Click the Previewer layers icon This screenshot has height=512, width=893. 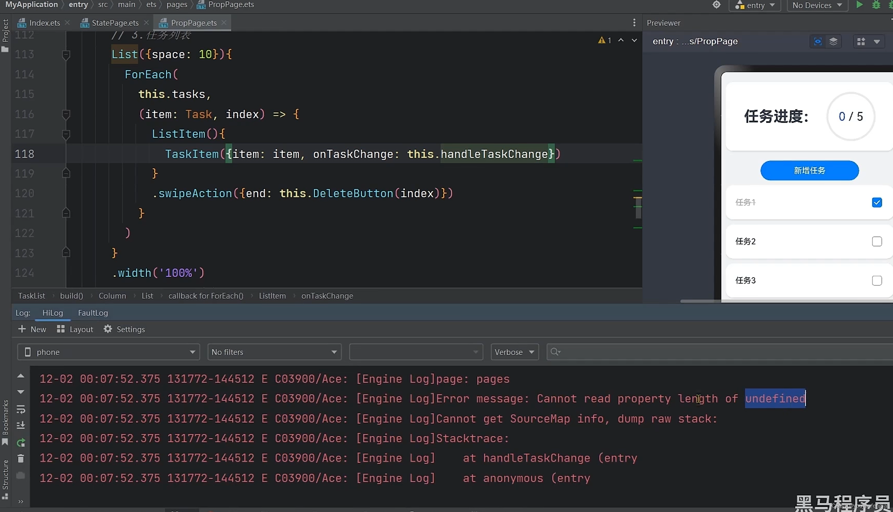point(833,42)
